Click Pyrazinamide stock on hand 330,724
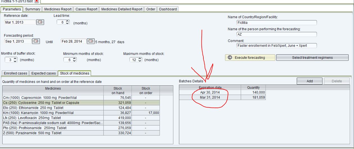354x149 pixels. pos(118,133)
